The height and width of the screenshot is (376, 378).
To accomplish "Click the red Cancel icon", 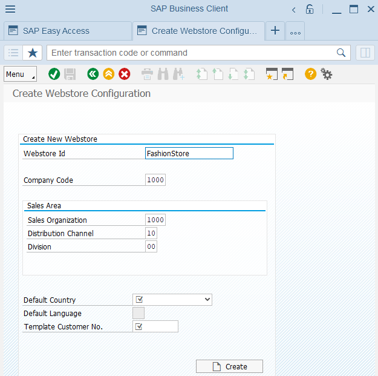I will (125, 74).
